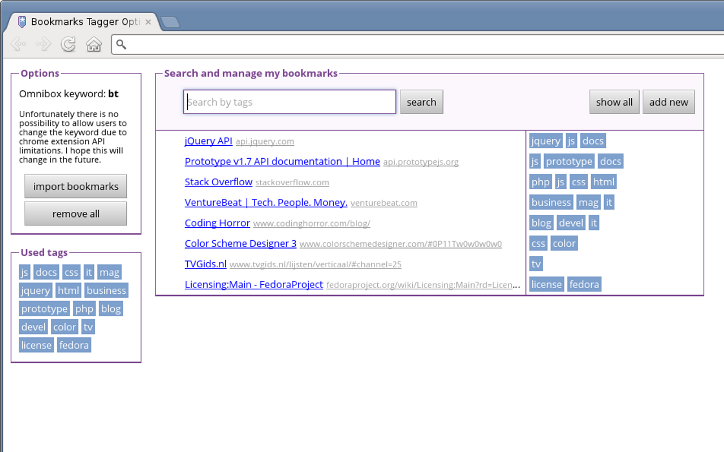Click the Search by tags field
Image resolution: width=724 pixels, height=452 pixels.
[290, 102]
